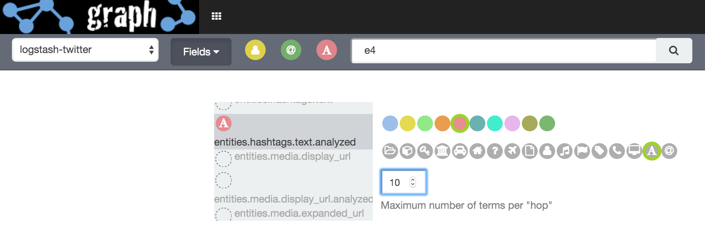Click the max terms per hop number field
705x227 pixels.
398,182
